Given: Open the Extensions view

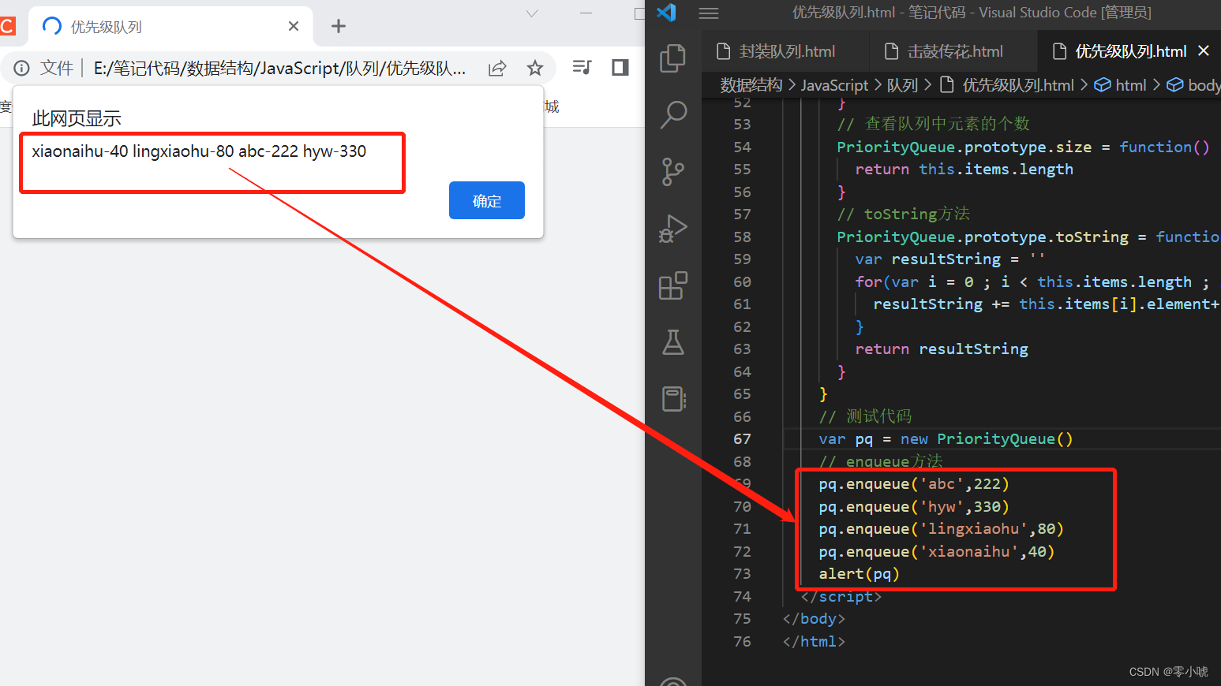Looking at the screenshot, I should [672, 285].
